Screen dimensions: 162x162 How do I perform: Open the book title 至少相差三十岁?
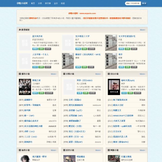(82, 36)
